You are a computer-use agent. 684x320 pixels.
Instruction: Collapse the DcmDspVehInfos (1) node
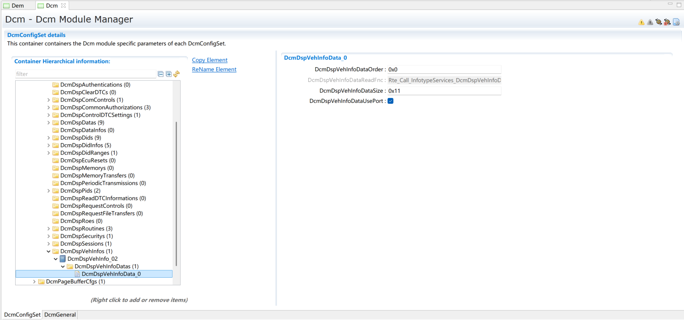click(x=49, y=251)
